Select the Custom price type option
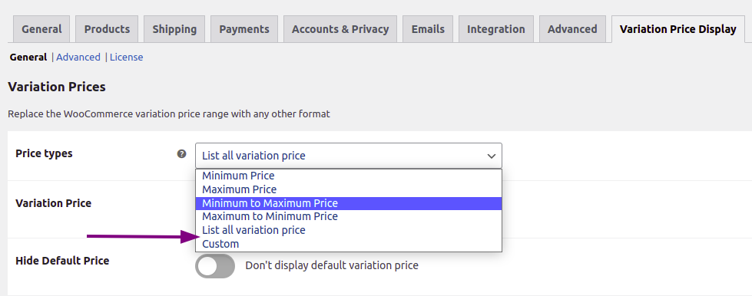The height and width of the screenshot is (296, 752). tap(349, 245)
